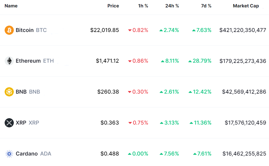The width and height of the screenshot is (269, 166).
Task: Open the Ethereum coin page link
Action: [28, 61]
